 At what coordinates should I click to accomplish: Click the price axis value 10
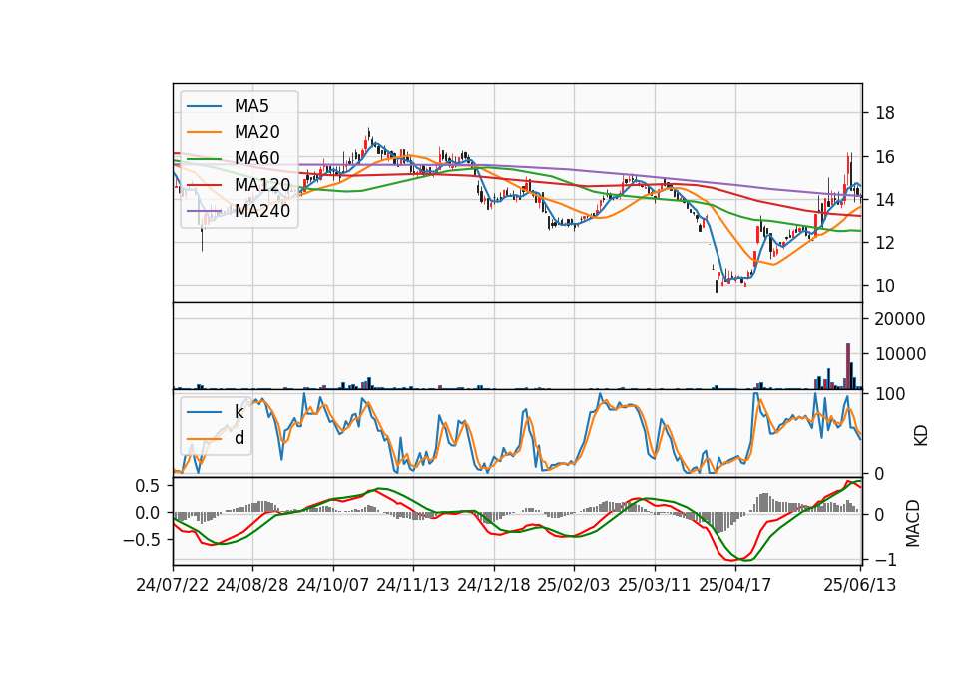[885, 286]
